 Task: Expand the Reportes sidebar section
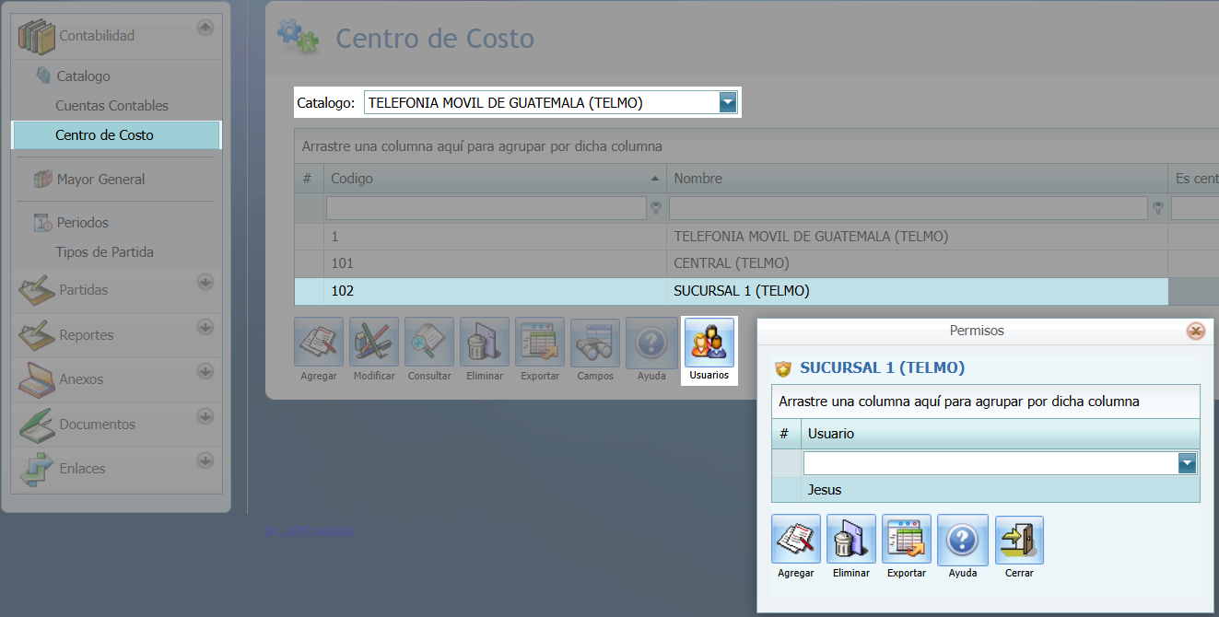(x=205, y=328)
